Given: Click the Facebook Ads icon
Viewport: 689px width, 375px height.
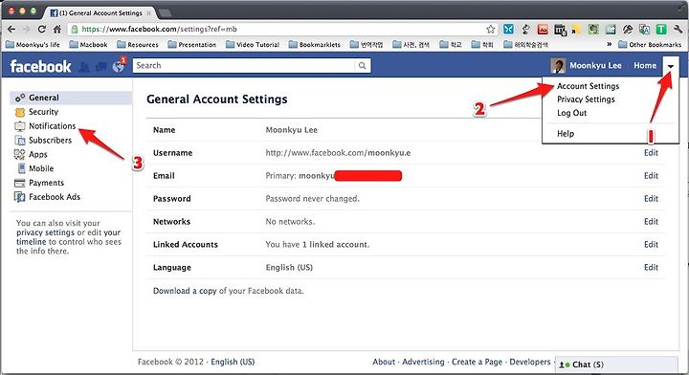Looking at the screenshot, I should point(20,197).
